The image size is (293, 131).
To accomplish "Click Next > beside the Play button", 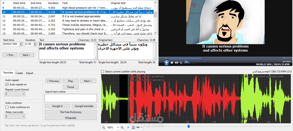I will point(88,81).
